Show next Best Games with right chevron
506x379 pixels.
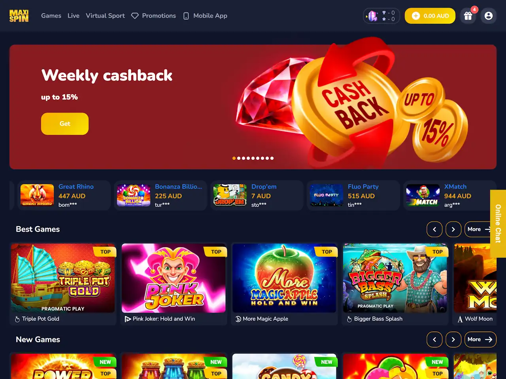click(453, 229)
